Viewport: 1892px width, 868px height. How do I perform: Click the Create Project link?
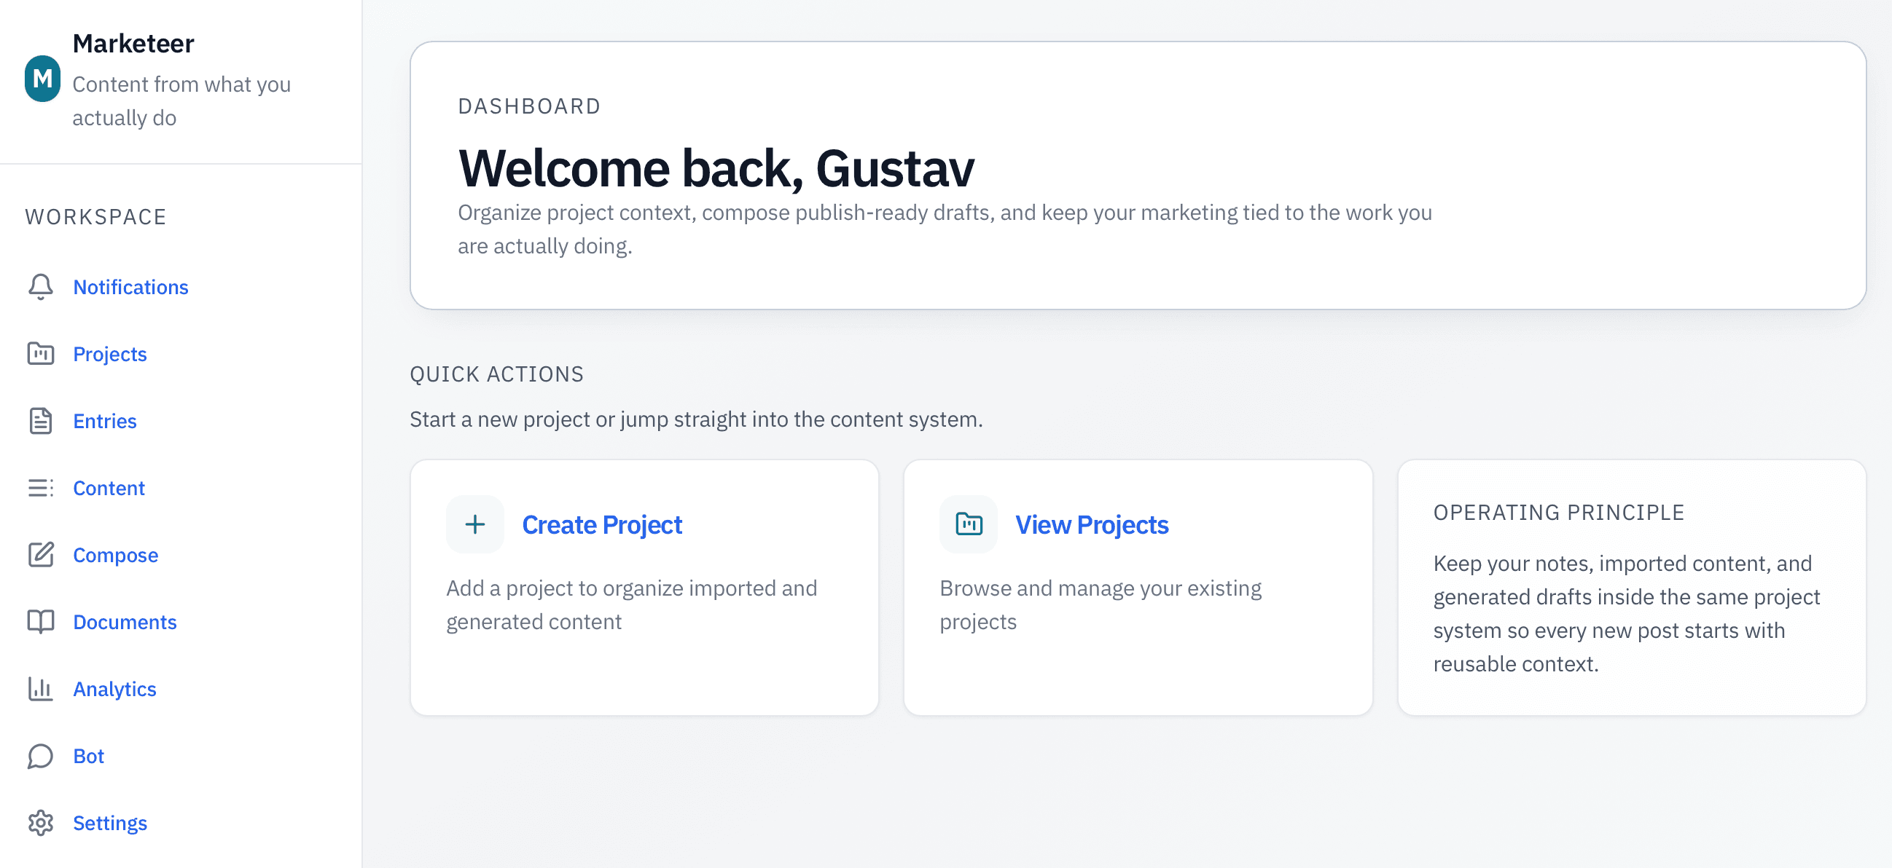point(602,524)
